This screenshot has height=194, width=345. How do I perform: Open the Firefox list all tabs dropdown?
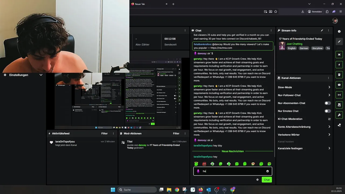pos(309,4)
